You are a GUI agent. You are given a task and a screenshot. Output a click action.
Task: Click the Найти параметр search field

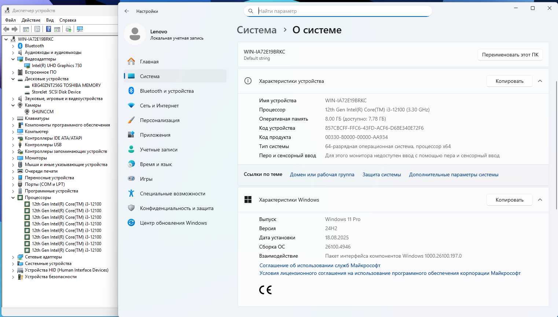pyautogui.click(x=338, y=11)
